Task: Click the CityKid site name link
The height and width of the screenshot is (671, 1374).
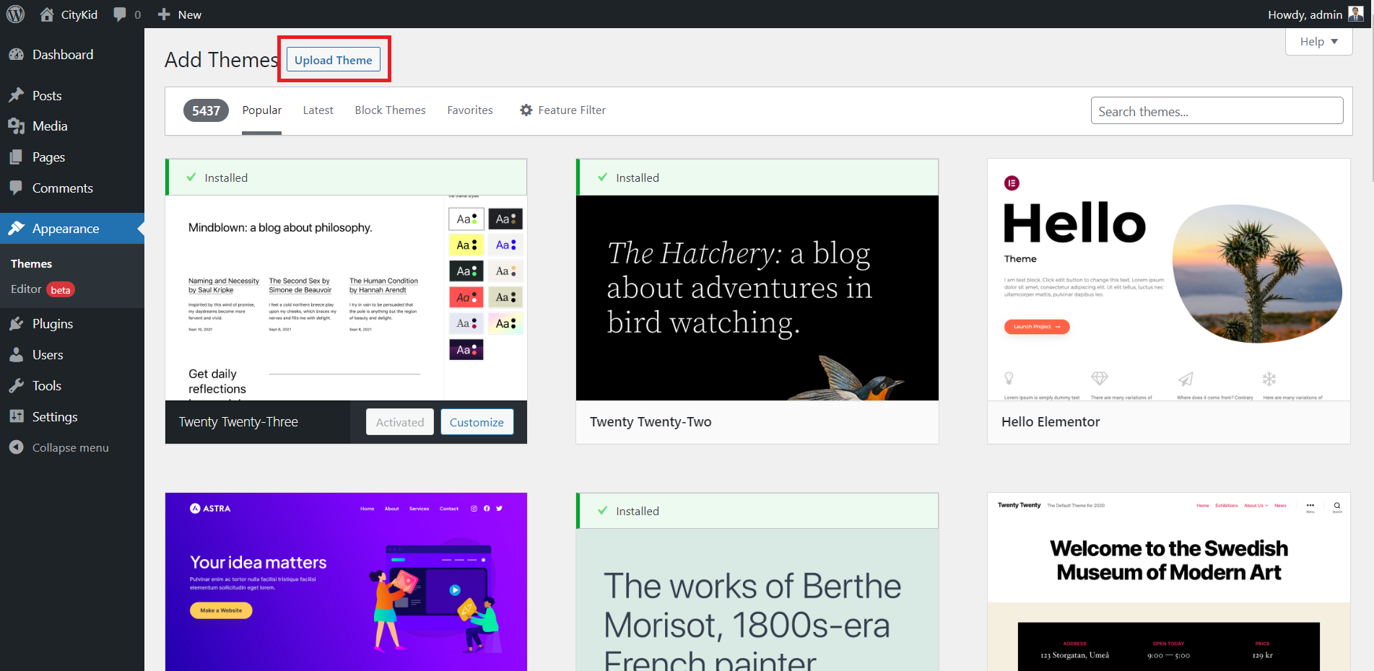Action: pyautogui.click(x=79, y=14)
